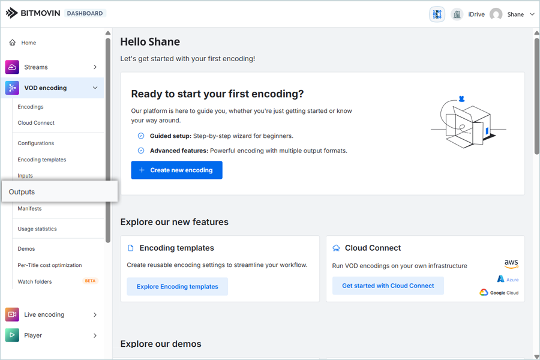This screenshot has height=360, width=540.
Task: Click Explore Encoding templates button
Action: (x=177, y=286)
